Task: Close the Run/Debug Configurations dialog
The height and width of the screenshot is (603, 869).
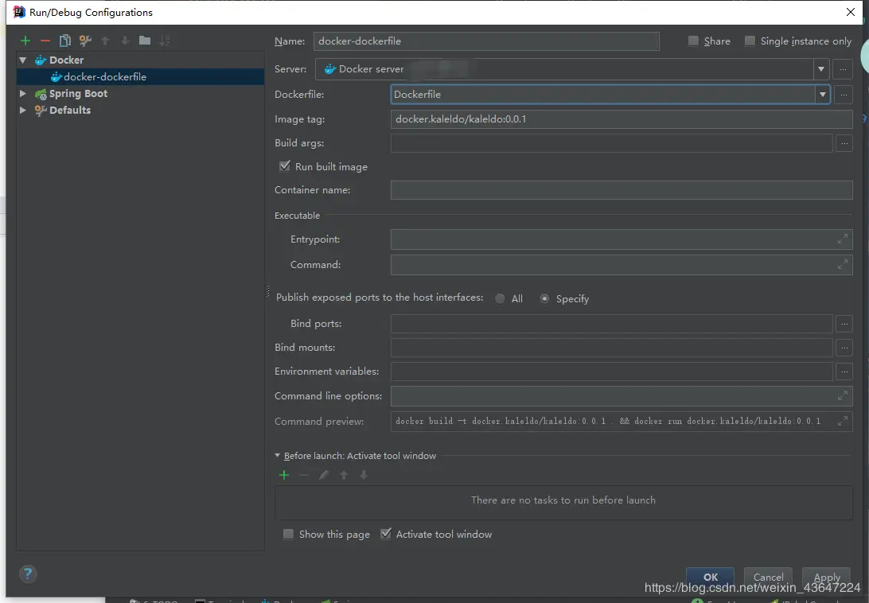Action: pos(850,12)
